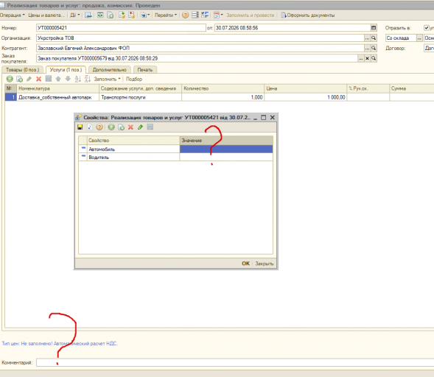Click the red-marked document icon in main toolbar
434x377 pixels.
coord(131,15)
